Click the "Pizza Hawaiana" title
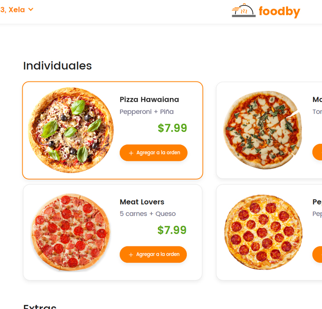The image size is (322, 309). tap(149, 100)
